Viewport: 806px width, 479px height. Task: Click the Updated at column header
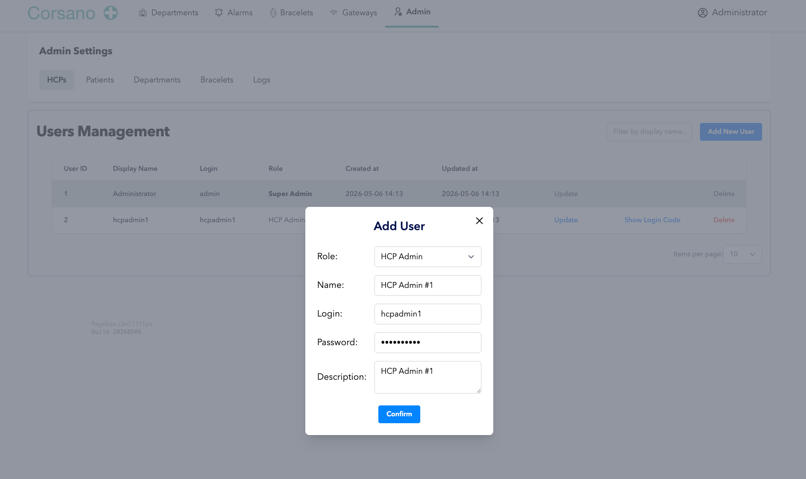(460, 169)
